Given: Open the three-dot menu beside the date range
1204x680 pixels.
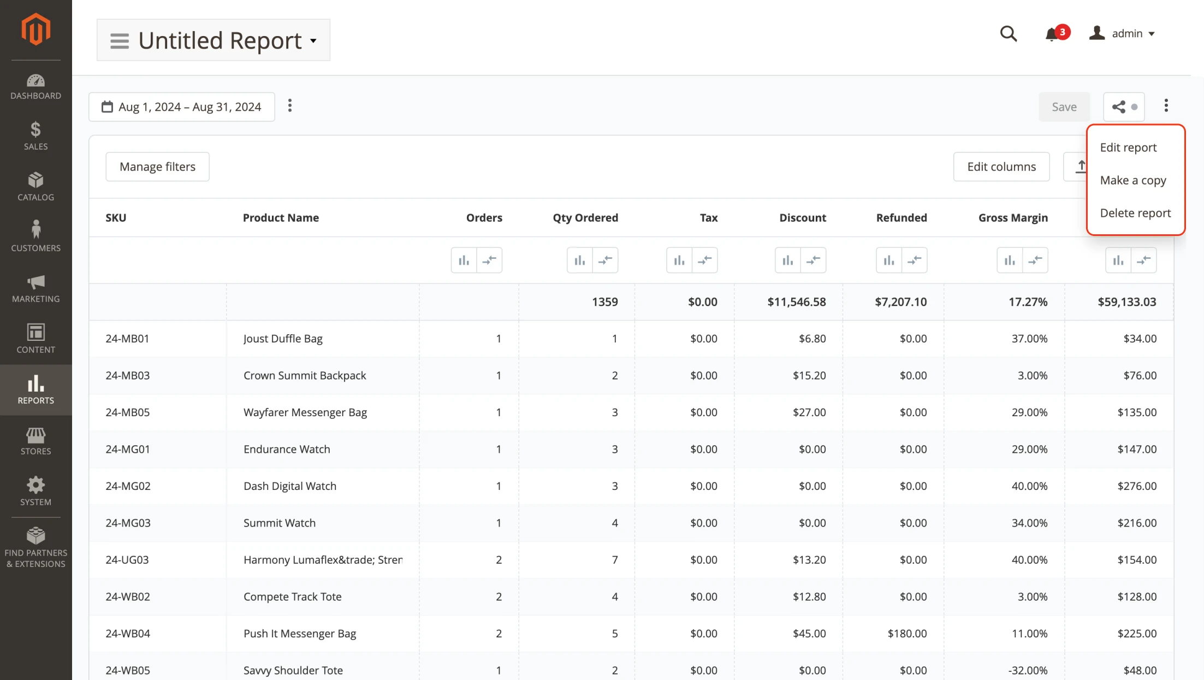Looking at the screenshot, I should [290, 106].
